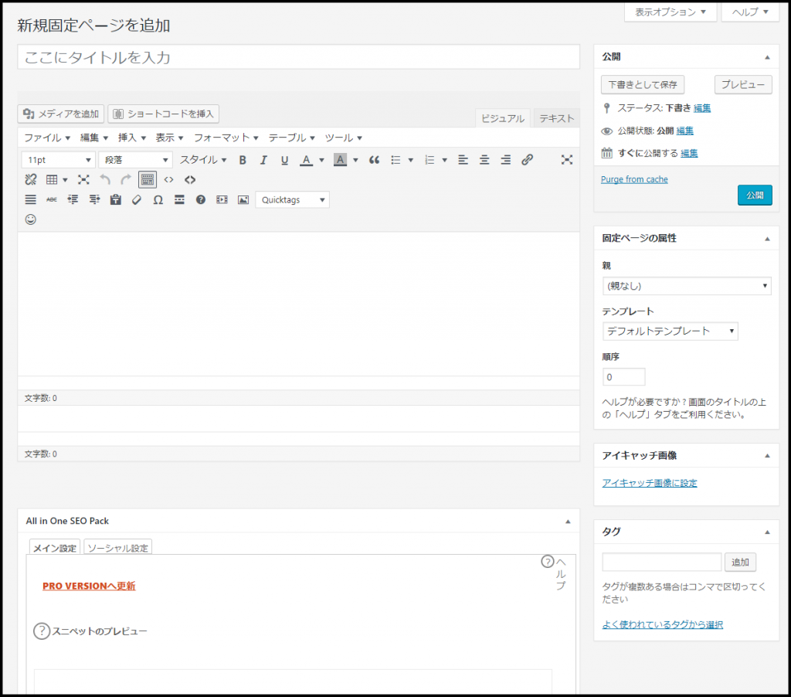Open the 挿入 menu
791x697 pixels.
131,138
